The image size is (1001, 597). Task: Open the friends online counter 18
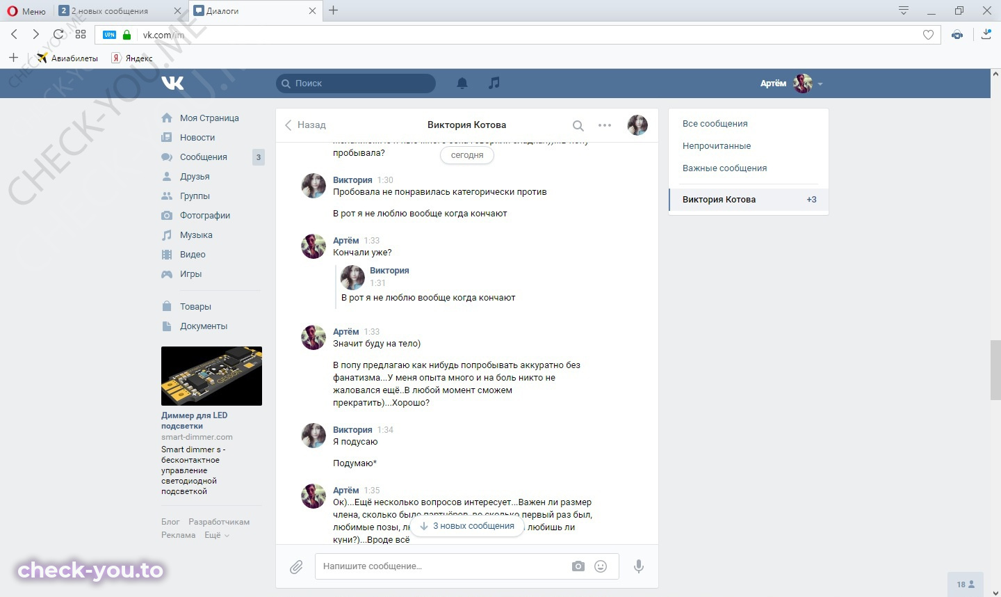[x=966, y=584]
